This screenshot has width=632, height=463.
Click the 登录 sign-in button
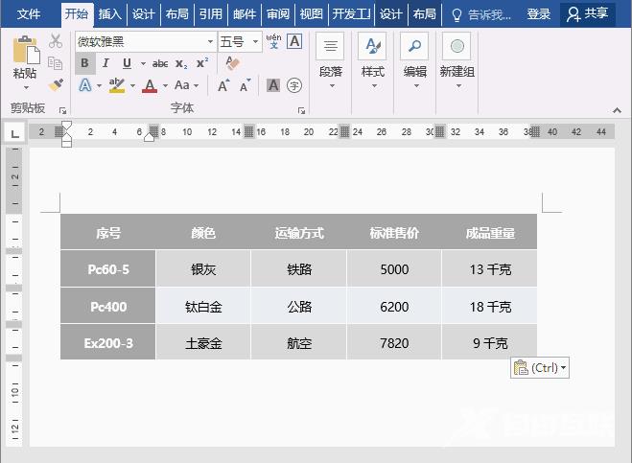pyautogui.click(x=539, y=14)
